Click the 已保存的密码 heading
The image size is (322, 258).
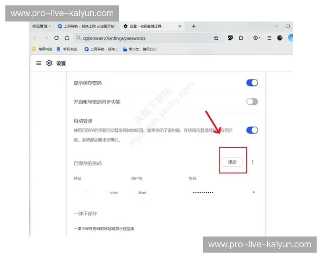point(87,163)
